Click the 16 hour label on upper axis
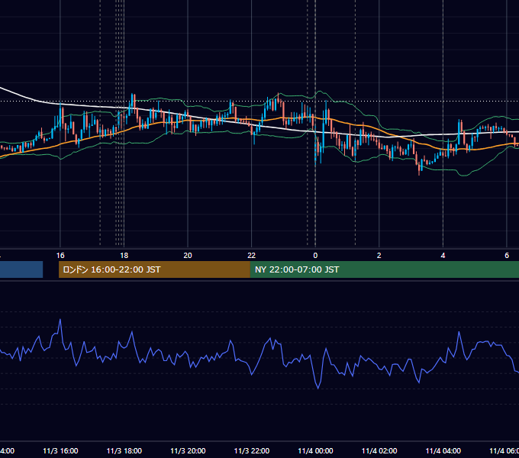Viewport: 519px width, 458px height. coord(60,256)
